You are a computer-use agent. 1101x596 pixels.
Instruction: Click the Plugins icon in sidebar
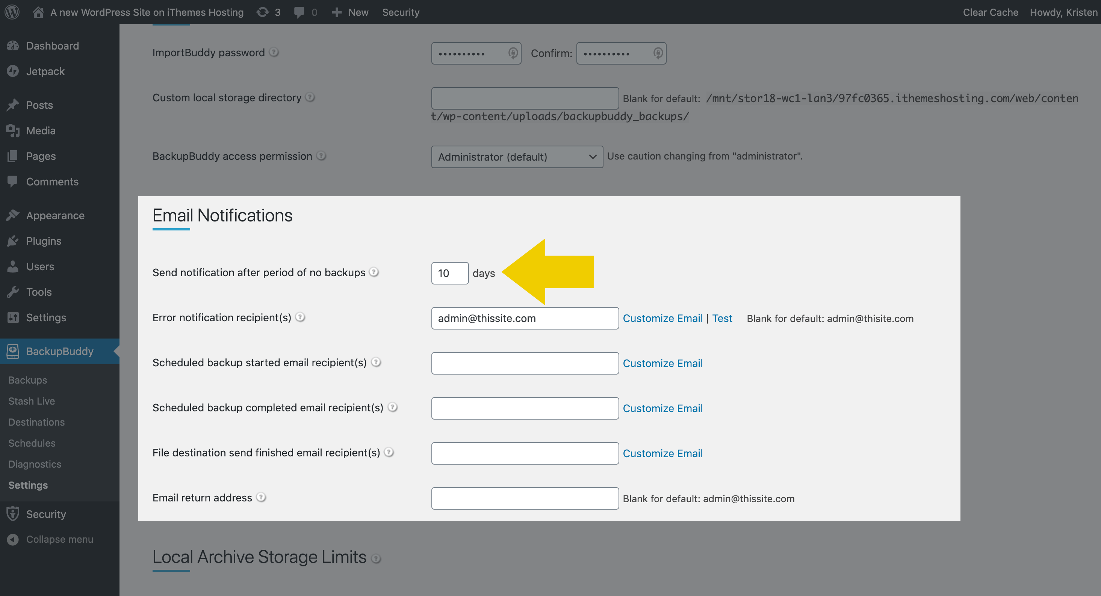point(13,241)
